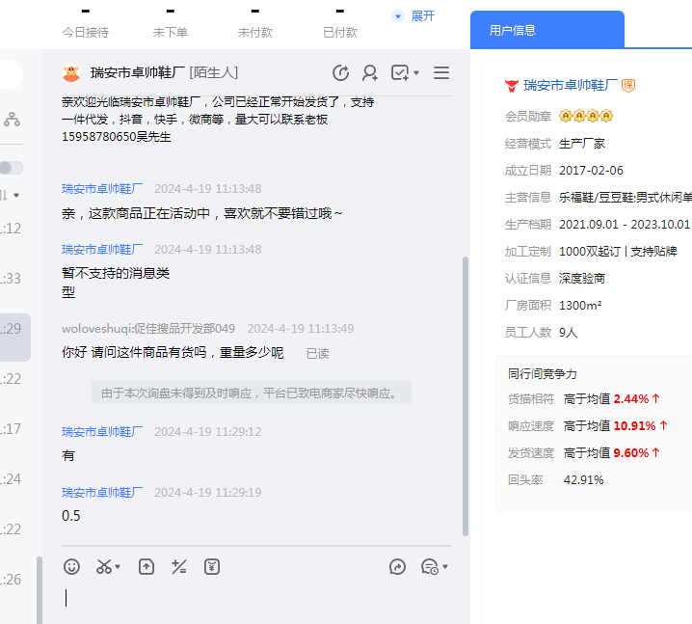
Task: Open chat history clock icon in header
Action: (x=340, y=73)
